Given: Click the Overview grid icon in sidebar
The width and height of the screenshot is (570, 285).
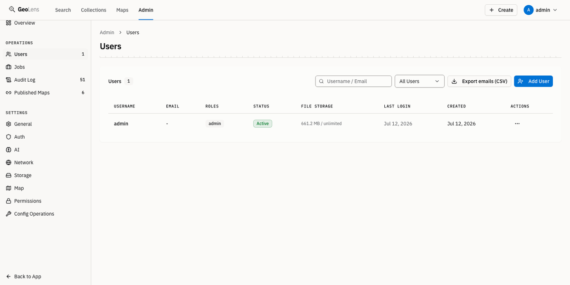Looking at the screenshot, I should [x=9, y=23].
